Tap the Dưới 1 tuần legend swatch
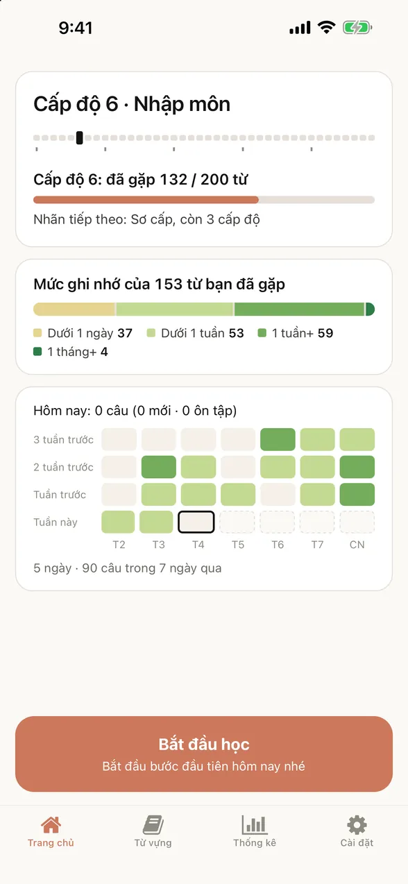Viewport: 408px width, 884px height. tap(151, 333)
